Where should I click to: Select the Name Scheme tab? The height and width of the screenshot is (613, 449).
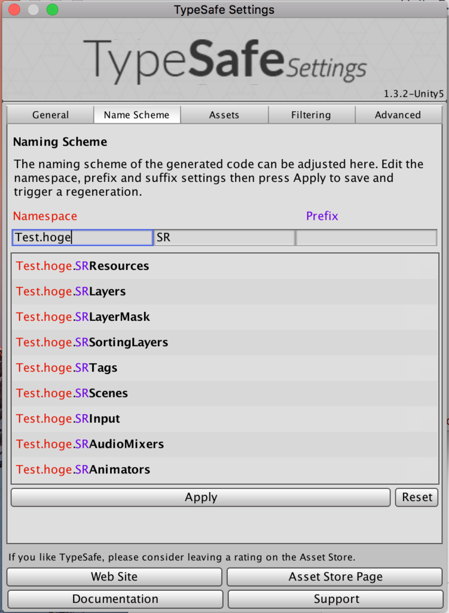137,115
